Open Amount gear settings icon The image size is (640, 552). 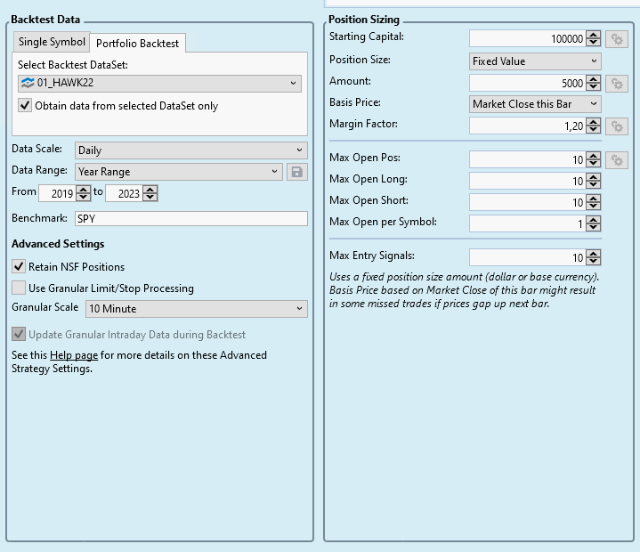pyautogui.click(x=616, y=84)
